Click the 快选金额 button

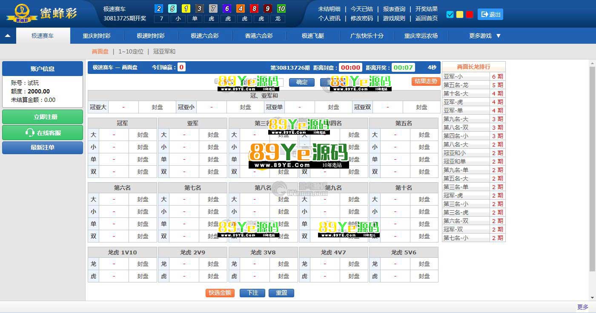coord(220,293)
